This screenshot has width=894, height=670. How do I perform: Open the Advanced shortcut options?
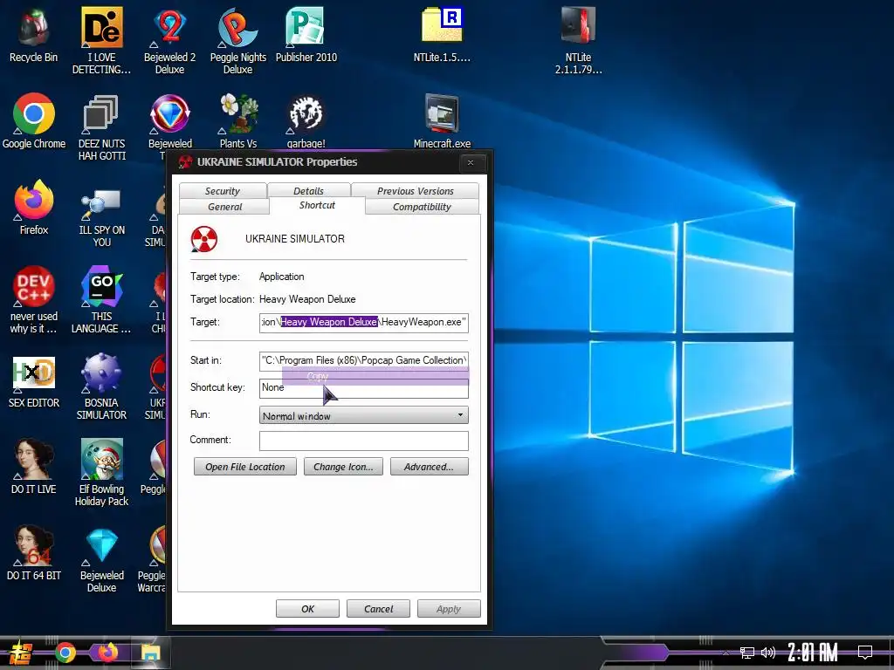[x=430, y=467]
